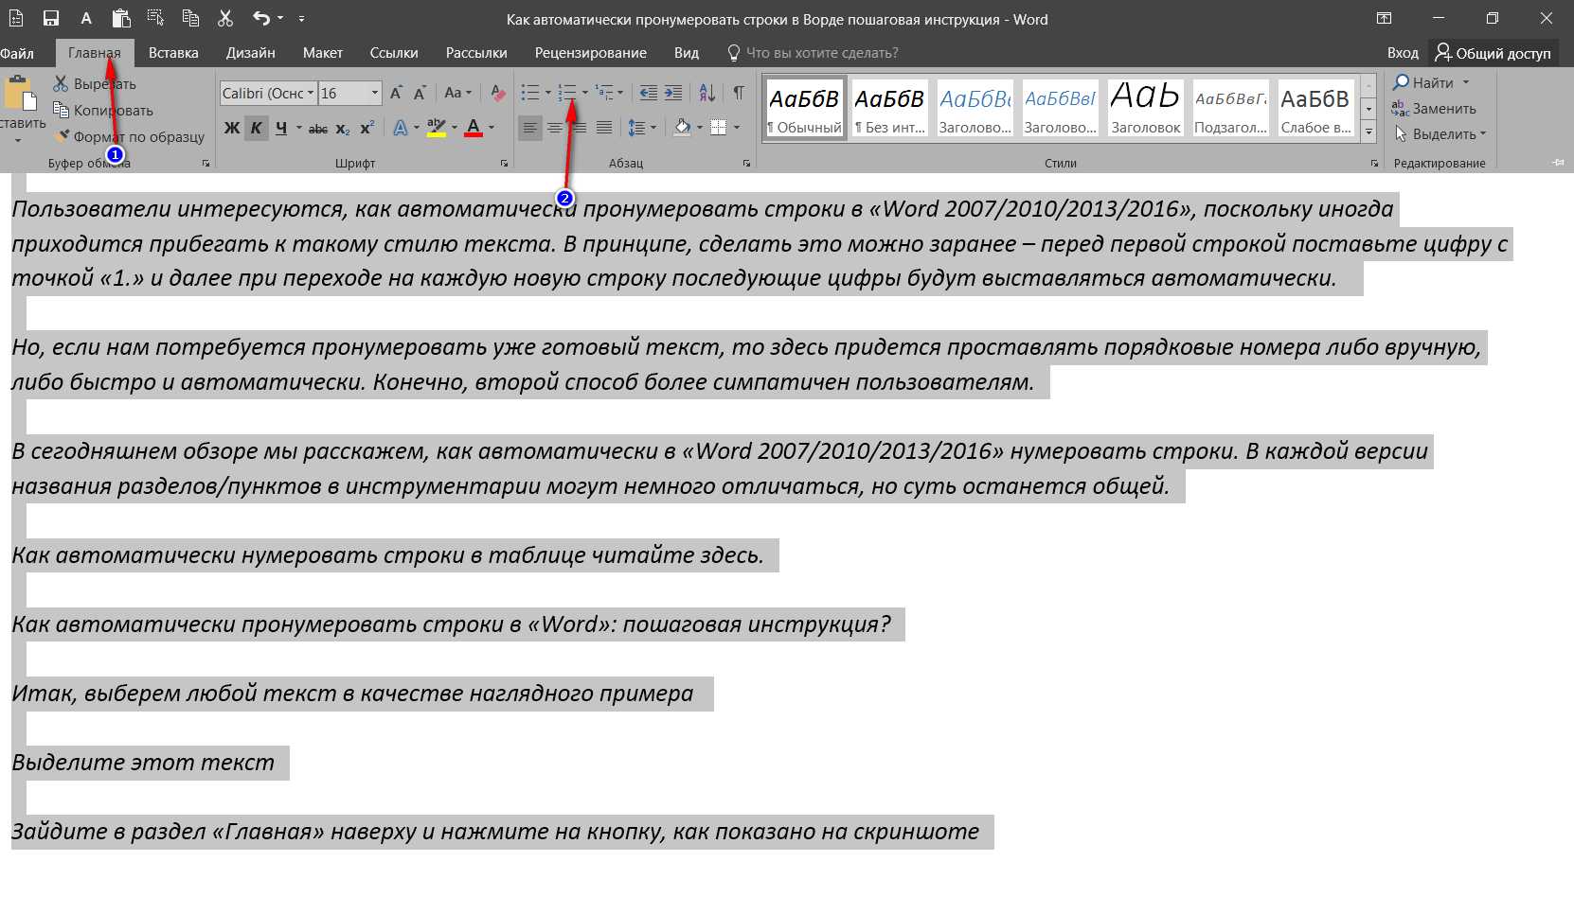Image resolution: width=1574 pixels, height=897 pixels.
Task: Click the new document icon in the title bar
Action: [x=16, y=18]
